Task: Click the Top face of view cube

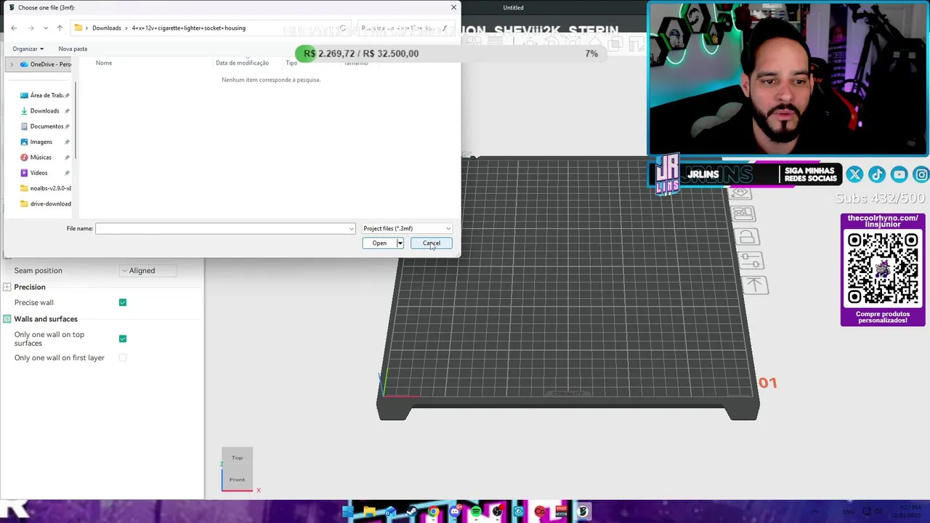Action: click(x=237, y=458)
